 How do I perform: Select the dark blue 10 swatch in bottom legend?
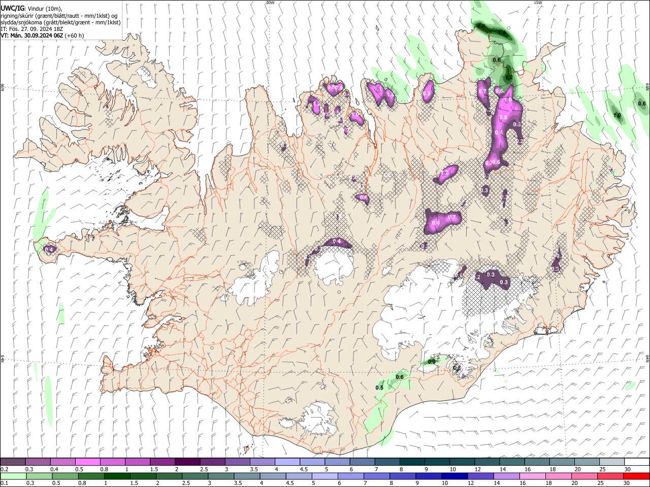454,476
